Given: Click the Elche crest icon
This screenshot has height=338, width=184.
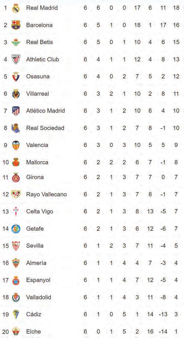Looking at the screenshot, I should [x=16, y=332].
